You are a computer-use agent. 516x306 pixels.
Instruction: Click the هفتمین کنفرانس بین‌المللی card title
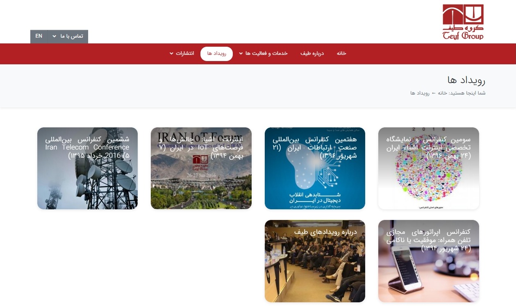(315, 147)
